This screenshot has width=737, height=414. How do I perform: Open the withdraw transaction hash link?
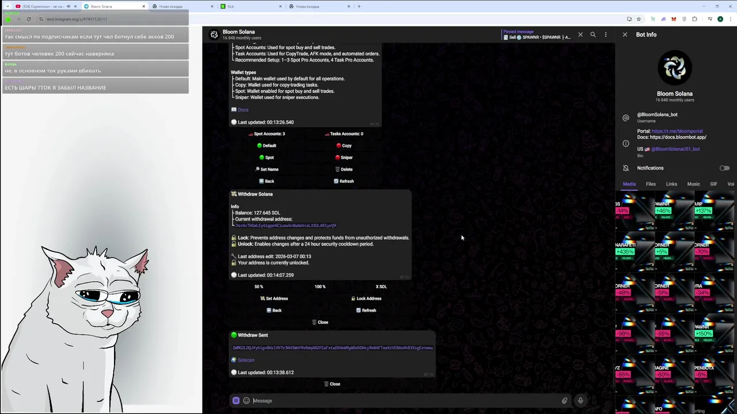(333, 348)
